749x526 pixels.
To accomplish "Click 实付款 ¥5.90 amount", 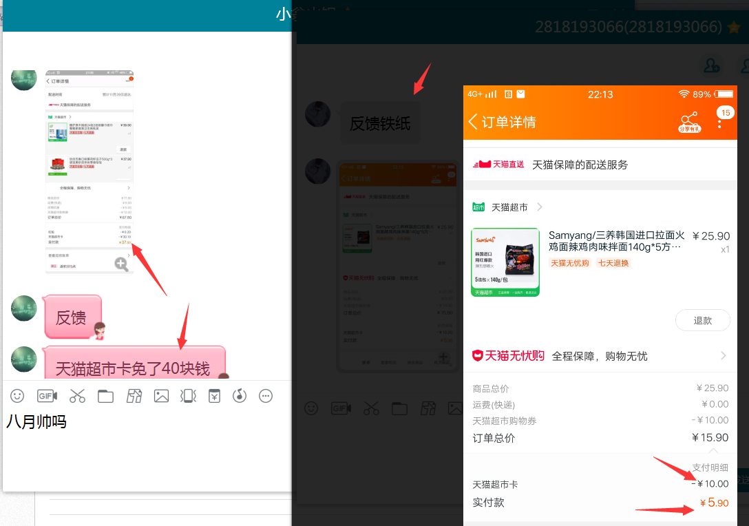I will click(714, 503).
